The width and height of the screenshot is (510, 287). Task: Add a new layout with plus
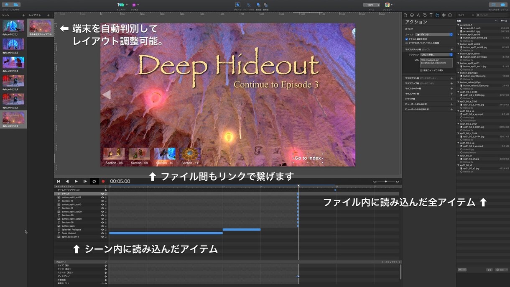click(x=48, y=15)
